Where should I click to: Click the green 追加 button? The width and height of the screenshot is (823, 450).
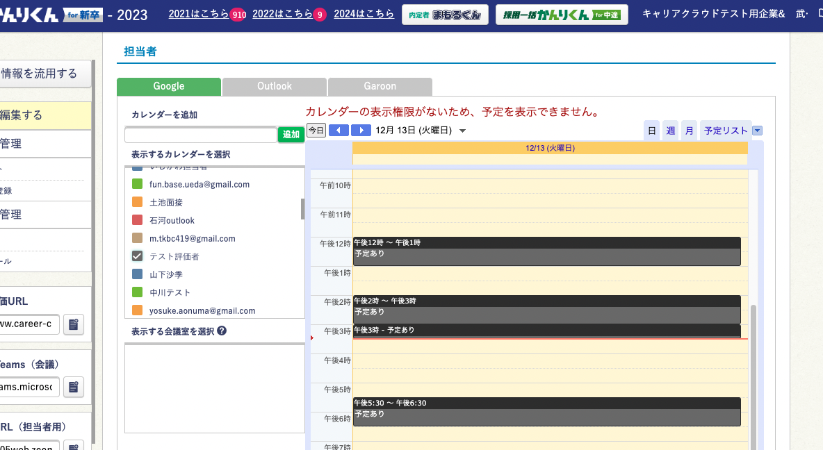[x=291, y=135]
